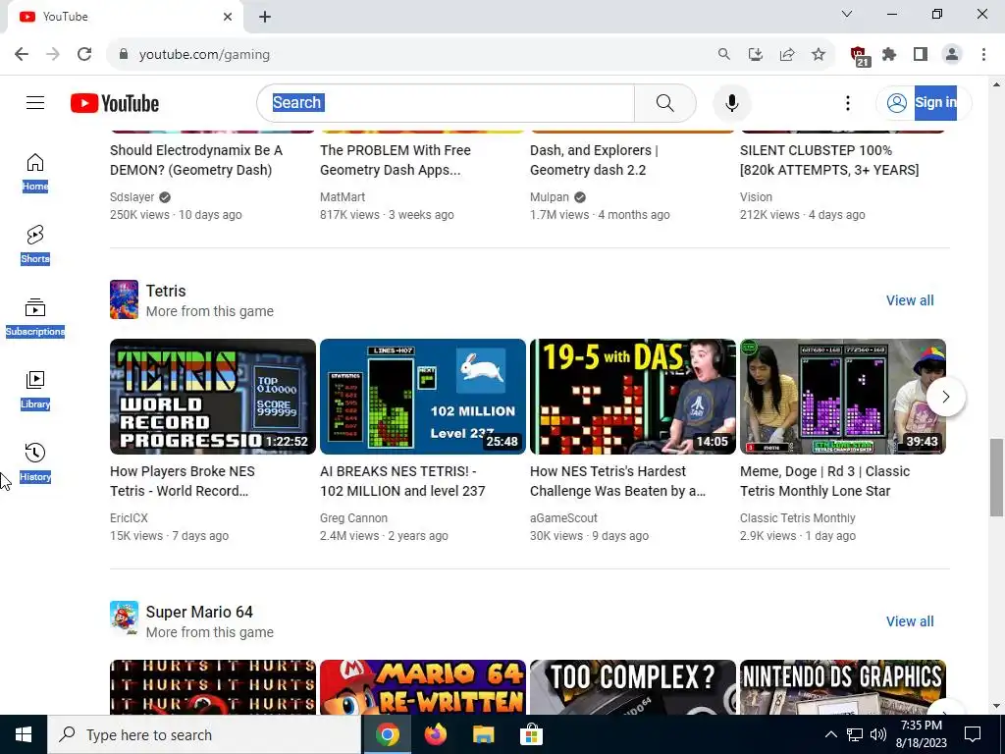This screenshot has width=1005, height=754.
Task: Open "AI BREAKS NES TETRIS!" title
Action: [402, 481]
